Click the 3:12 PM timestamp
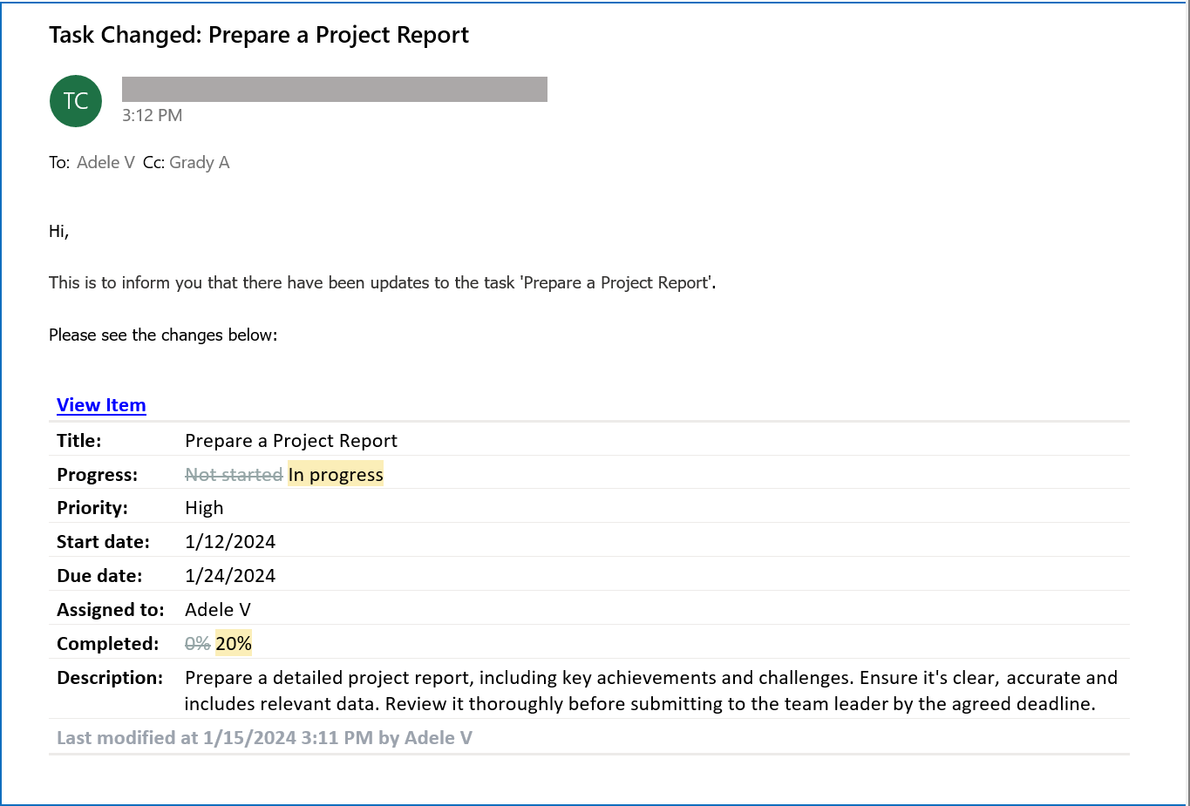This screenshot has width=1190, height=806. (153, 115)
